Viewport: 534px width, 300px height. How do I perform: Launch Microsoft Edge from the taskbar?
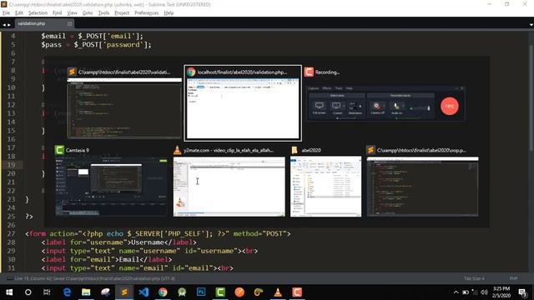(x=67, y=292)
